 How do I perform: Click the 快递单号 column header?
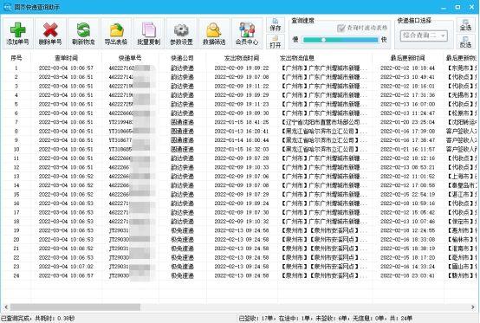point(130,58)
